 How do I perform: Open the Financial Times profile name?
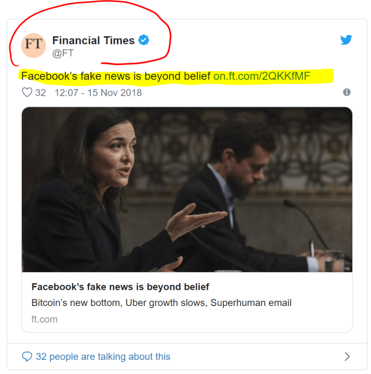coord(93,40)
